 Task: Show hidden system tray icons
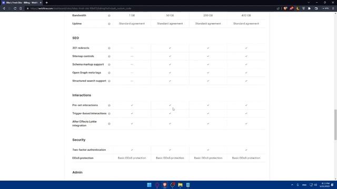(292, 185)
